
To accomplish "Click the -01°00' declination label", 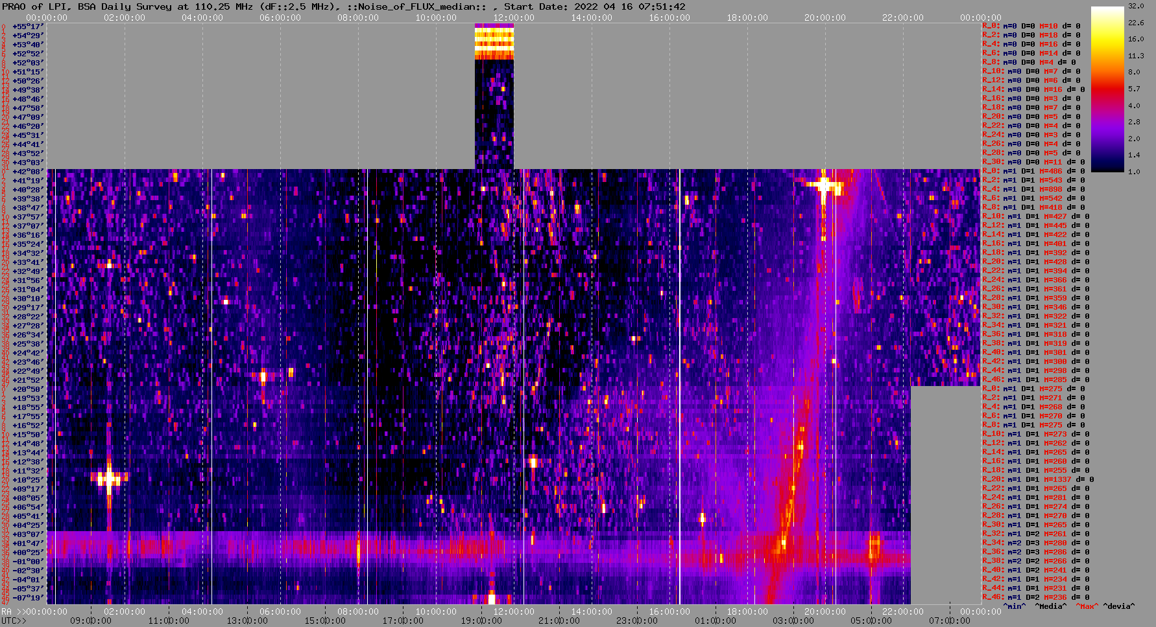I will (x=28, y=562).
